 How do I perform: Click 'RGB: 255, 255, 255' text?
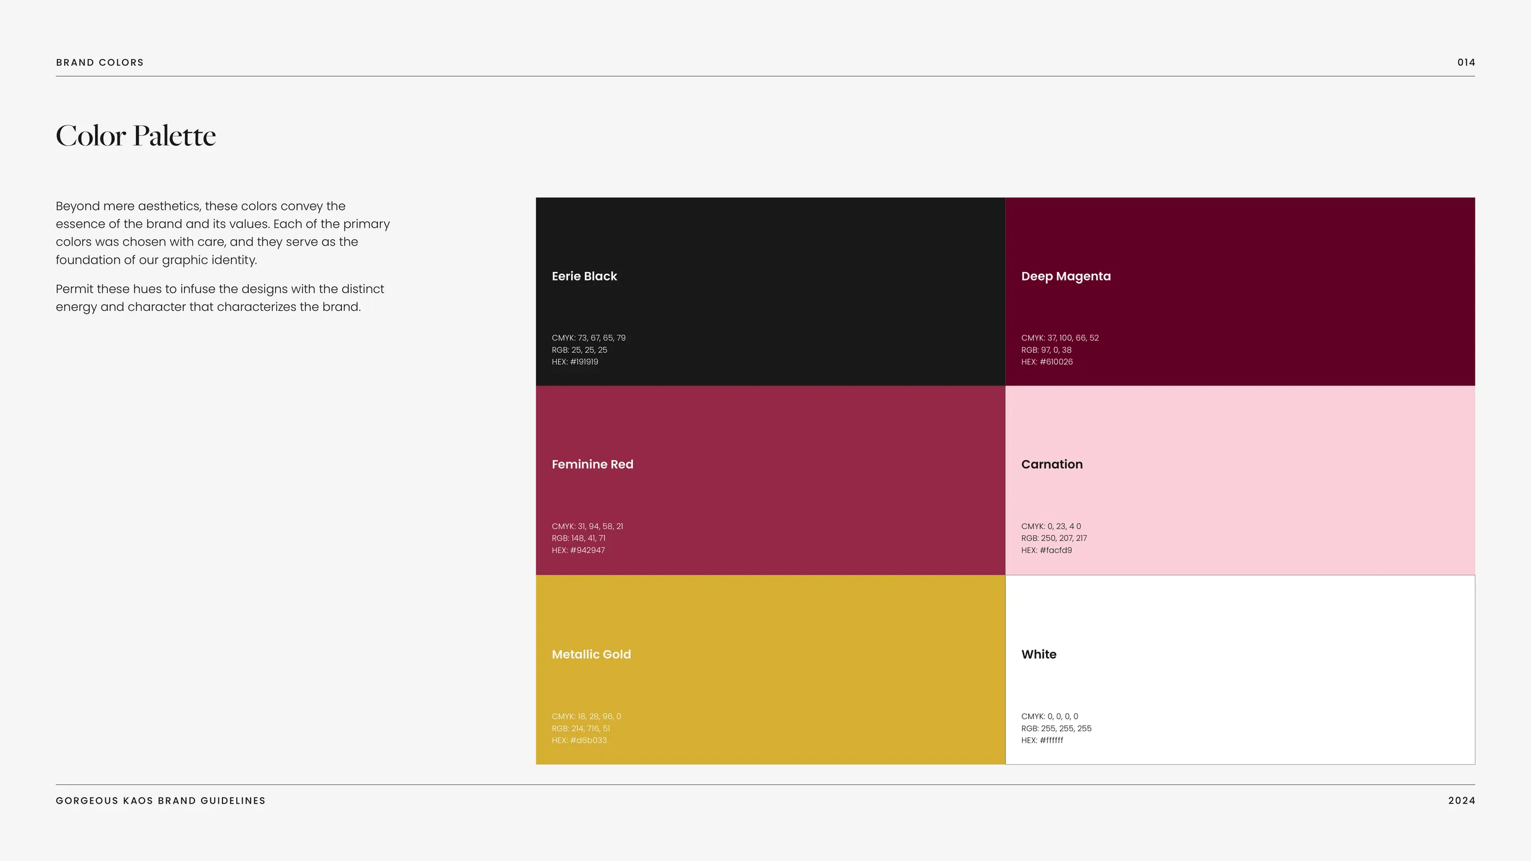click(1056, 728)
